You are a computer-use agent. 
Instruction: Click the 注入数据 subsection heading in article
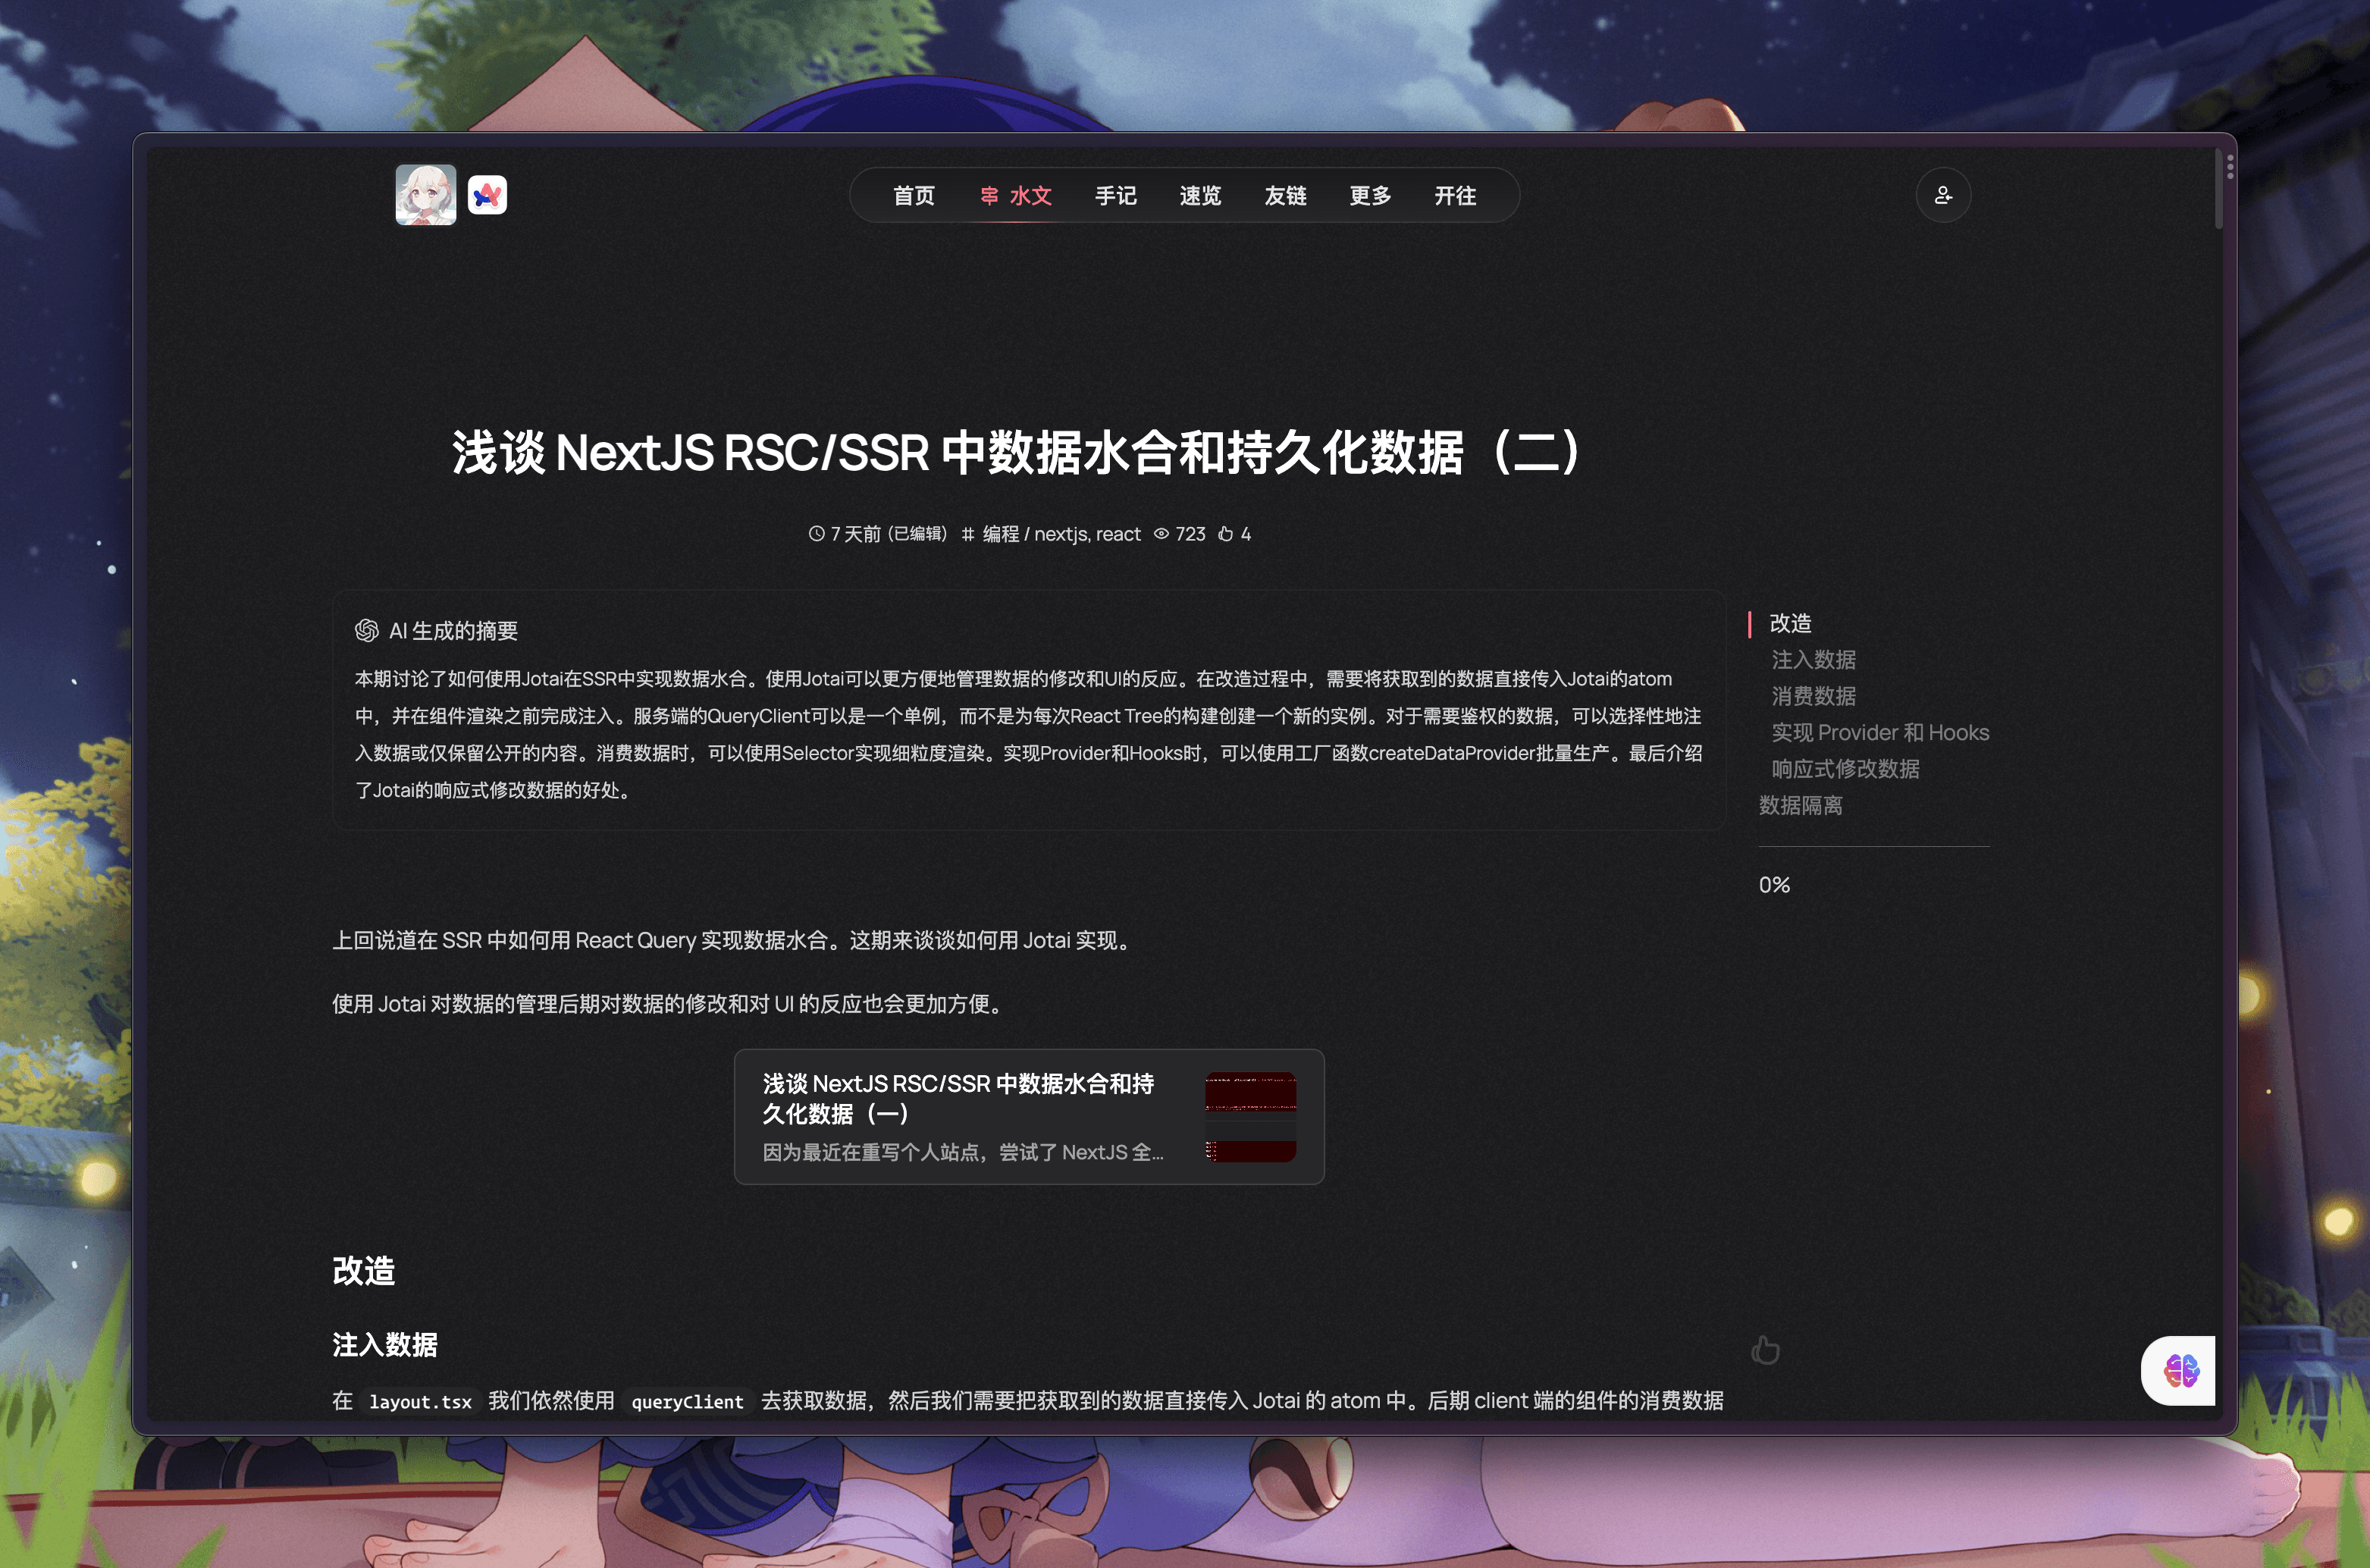[x=385, y=1345]
